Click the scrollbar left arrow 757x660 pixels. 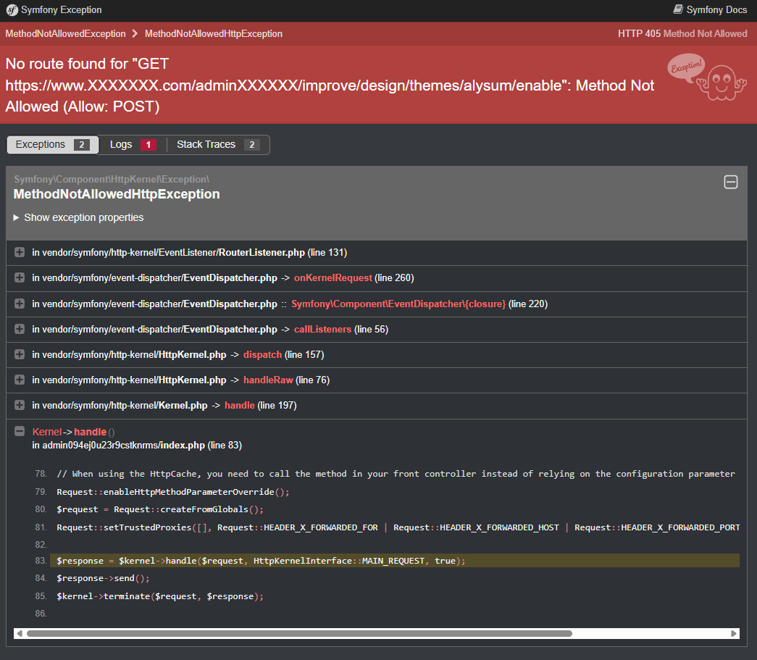[20, 633]
